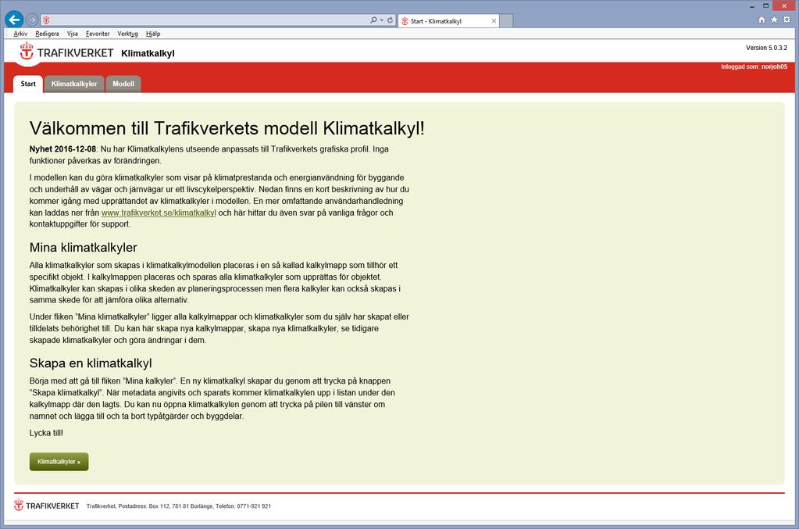Switch to the Klimatkalkyler tab
Screen dimensions: 799x529
pyautogui.click(x=74, y=84)
